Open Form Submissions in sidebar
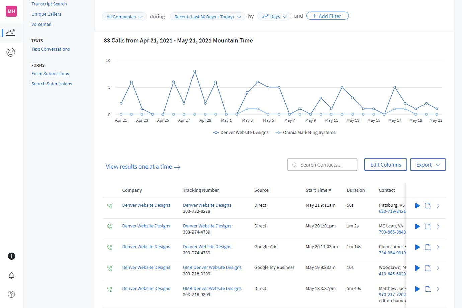The height and width of the screenshot is (308, 462). (50, 74)
